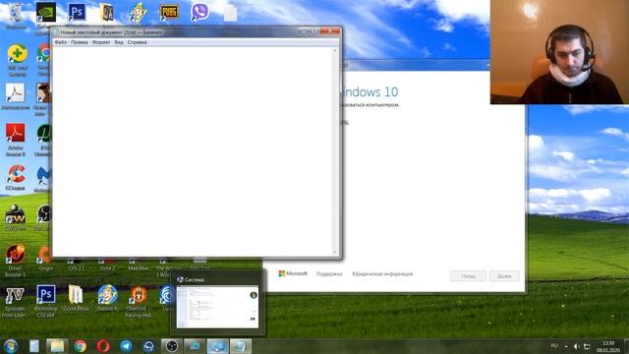This screenshot has width=629, height=354.
Task: Click the RU language indicator in tray
Action: pyautogui.click(x=554, y=346)
